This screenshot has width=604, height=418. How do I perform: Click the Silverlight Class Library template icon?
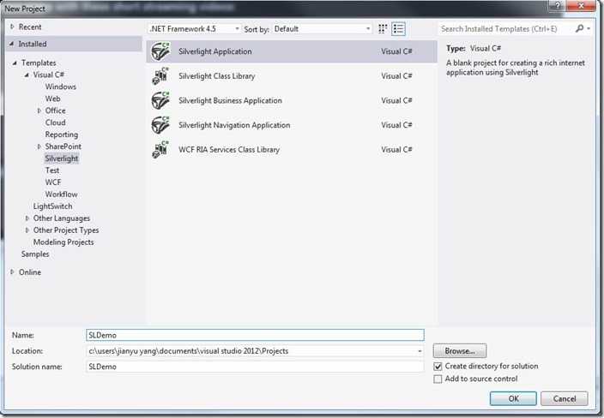point(160,76)
